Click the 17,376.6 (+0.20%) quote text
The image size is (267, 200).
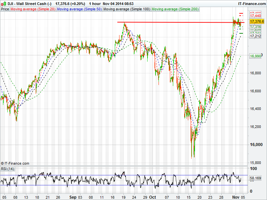(70, 4)
